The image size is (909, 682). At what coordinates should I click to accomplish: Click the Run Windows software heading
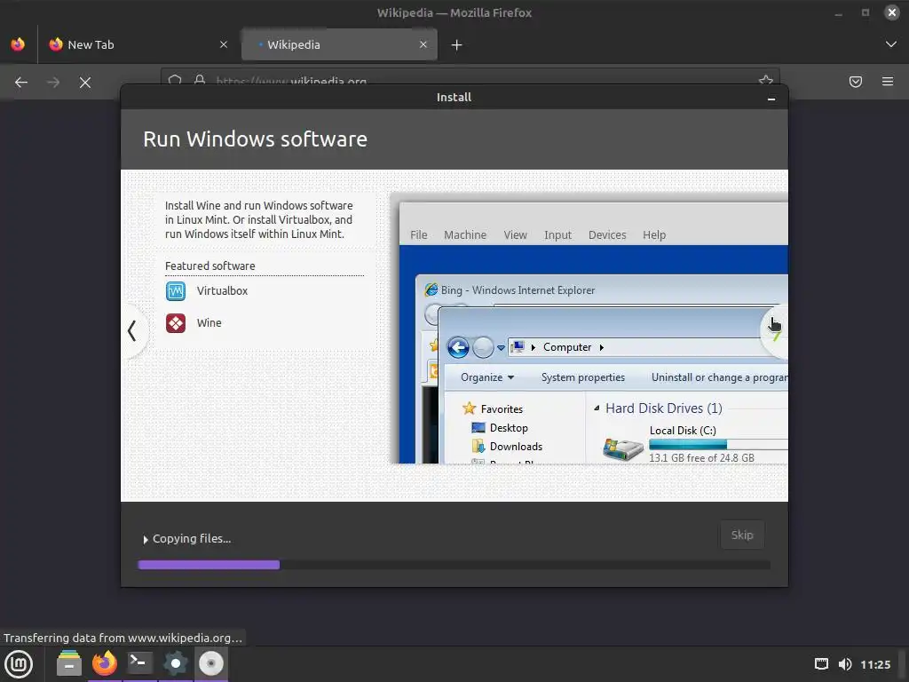pyautogui.click(x=255, y=139)
